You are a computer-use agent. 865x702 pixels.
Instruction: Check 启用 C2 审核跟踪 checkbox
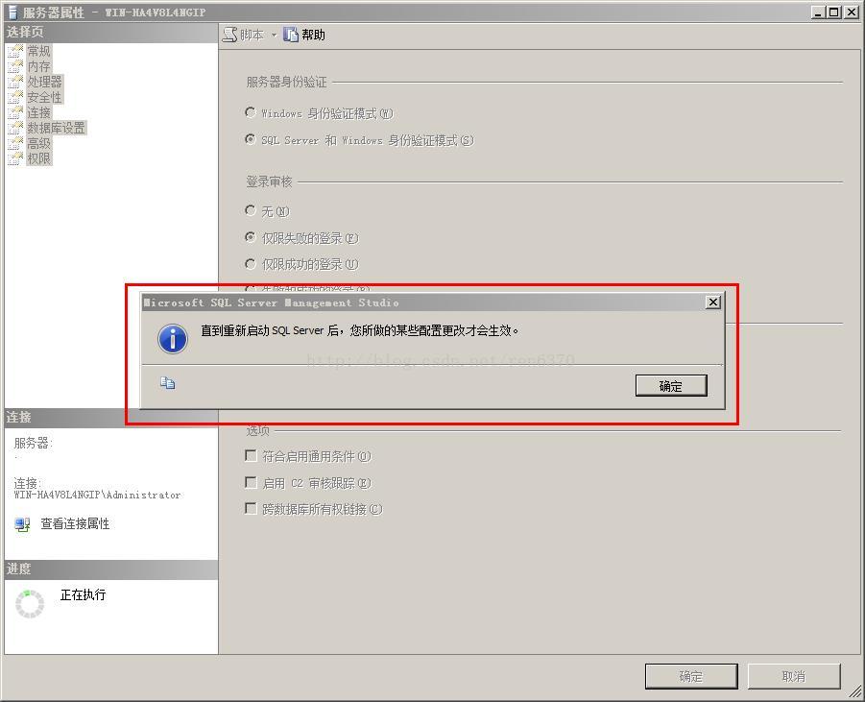tap(251, 482)
